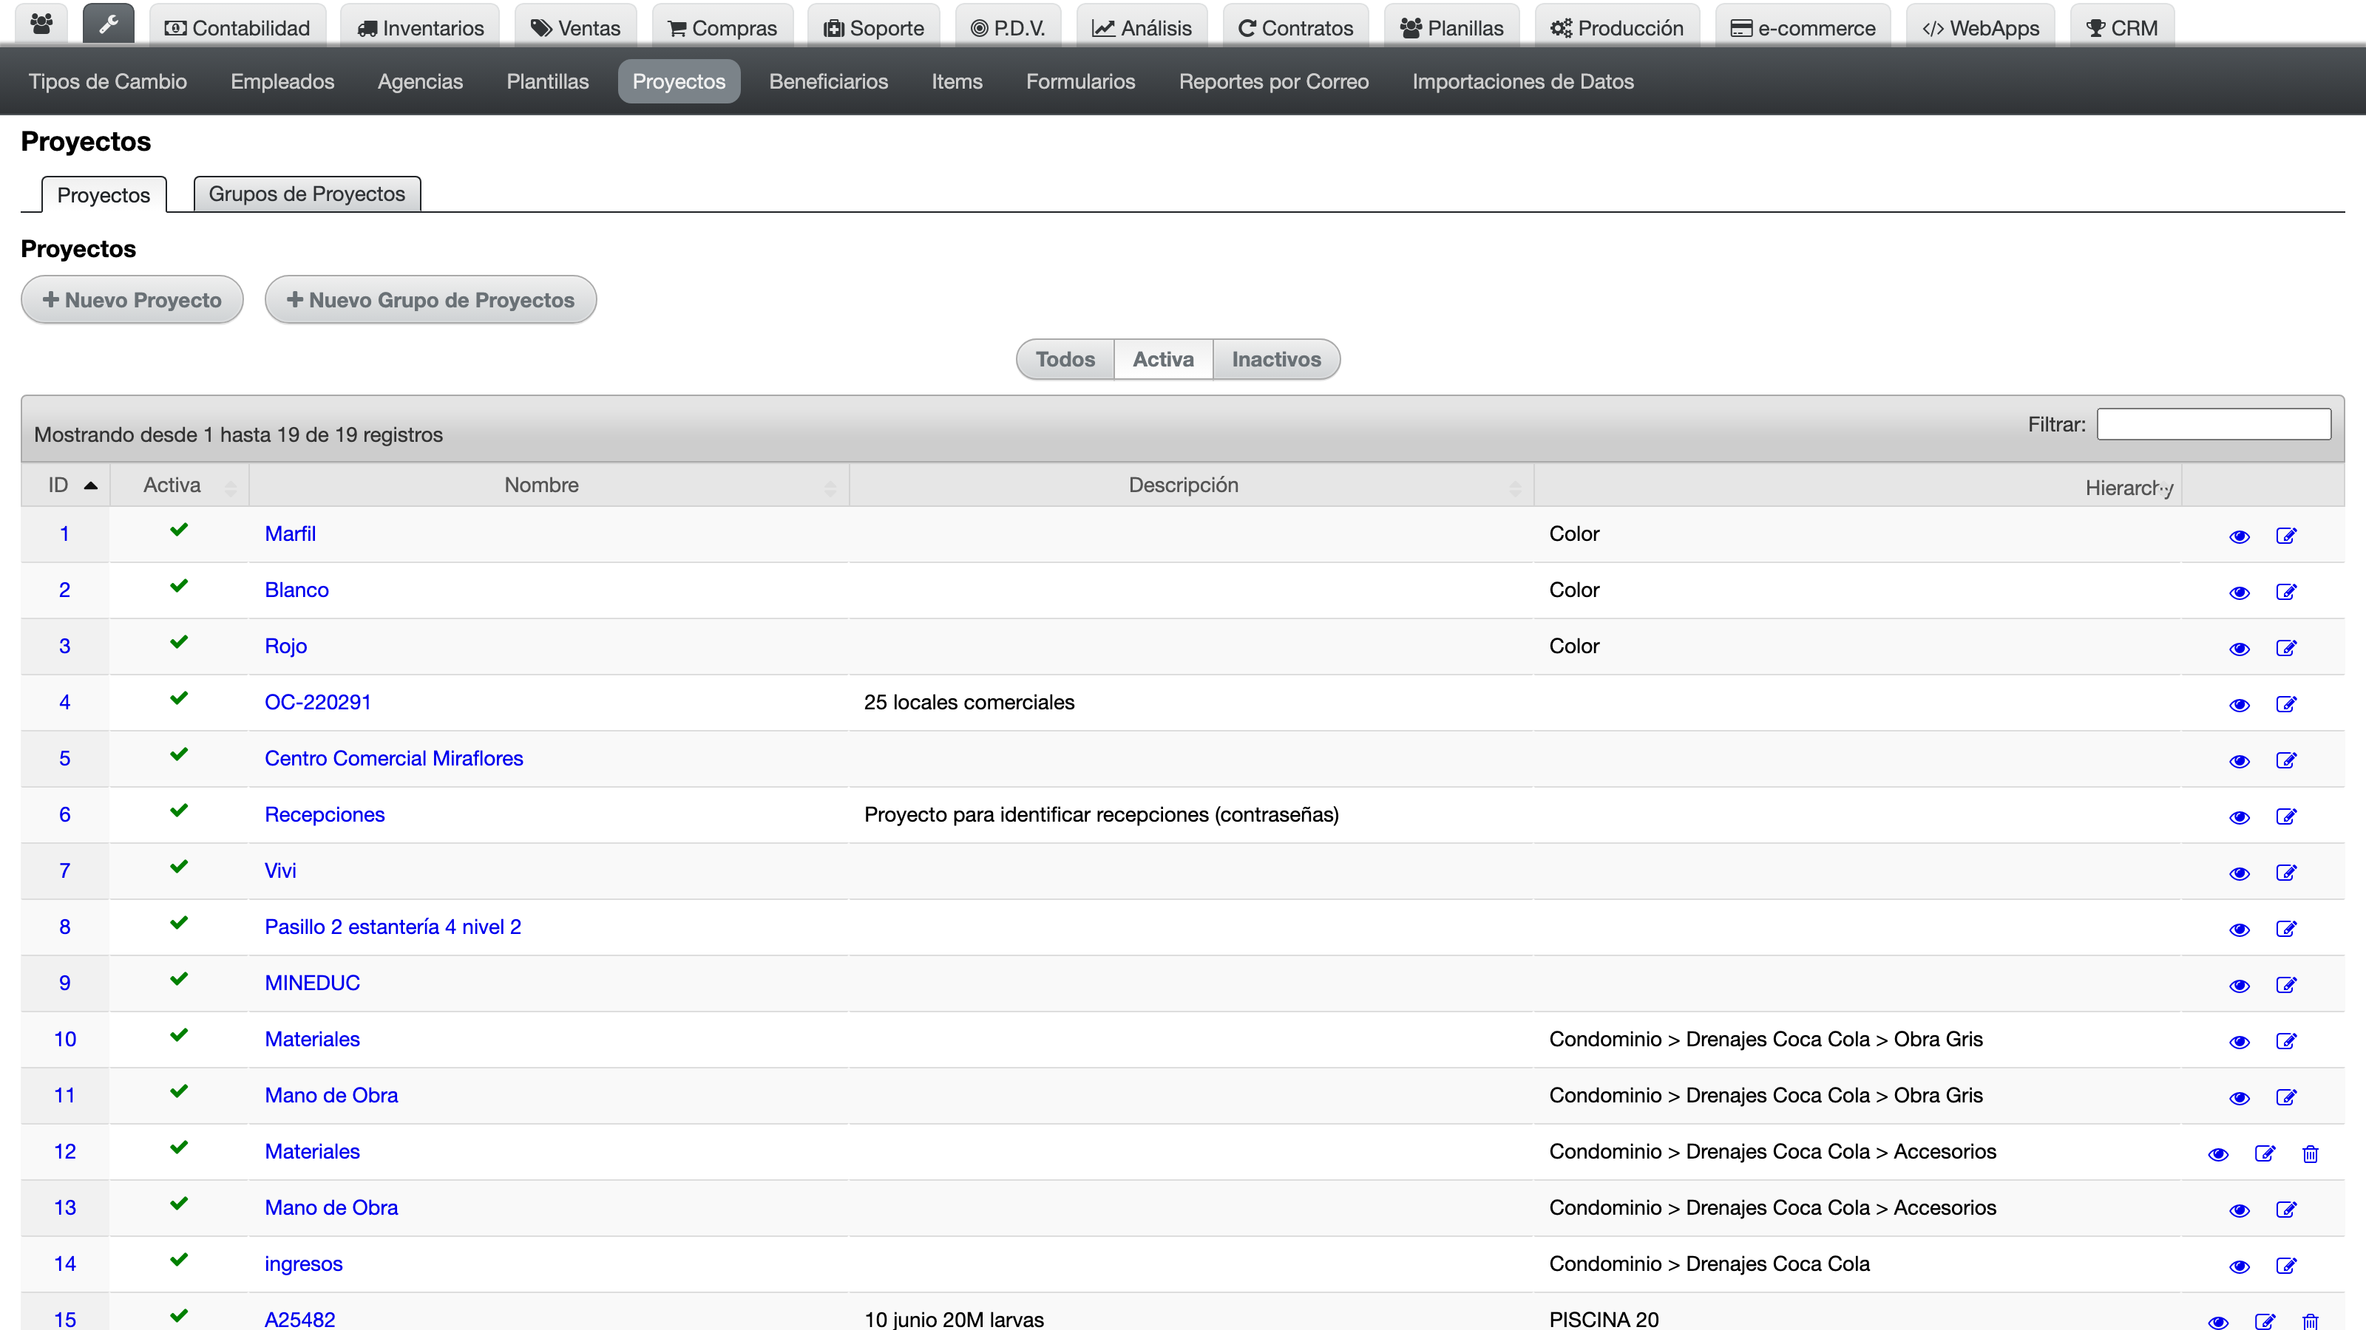This screenshot has width=2366, height=1330.
Task: Open the Producción module tab
Action: pos(1616,27)
